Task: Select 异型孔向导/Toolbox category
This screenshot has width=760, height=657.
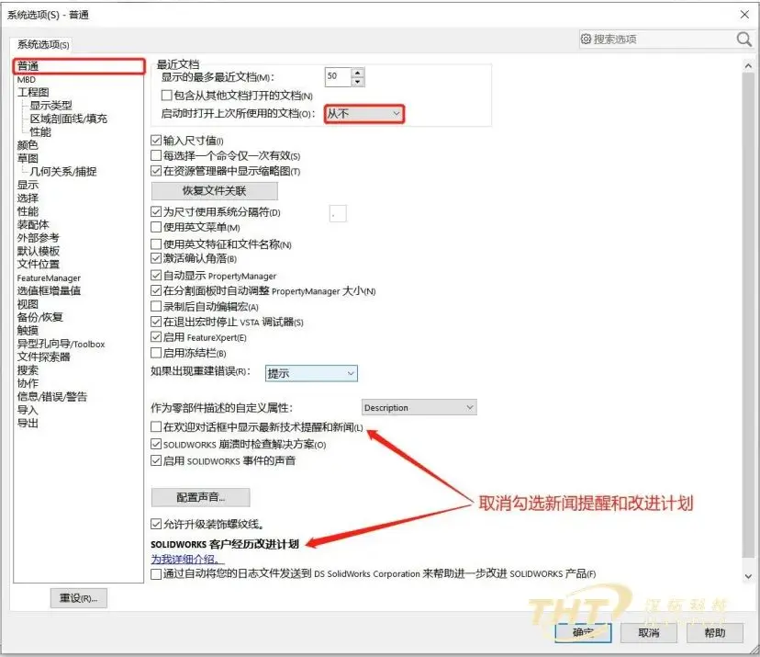Action: coord(61,344)
